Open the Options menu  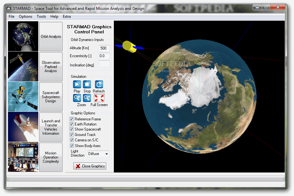26,17
